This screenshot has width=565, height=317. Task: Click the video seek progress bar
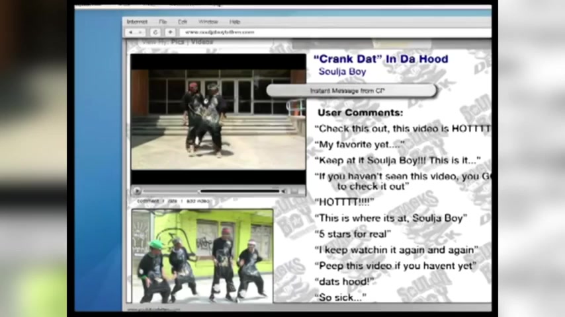(x=211, y=191)
